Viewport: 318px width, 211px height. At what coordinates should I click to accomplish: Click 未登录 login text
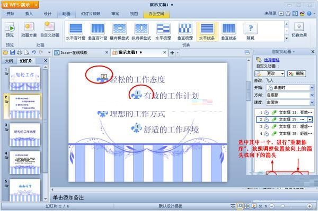[270, 14]
